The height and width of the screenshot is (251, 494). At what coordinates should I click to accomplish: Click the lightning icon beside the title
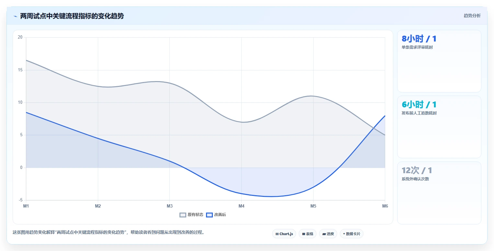click(x=15, y=16)
